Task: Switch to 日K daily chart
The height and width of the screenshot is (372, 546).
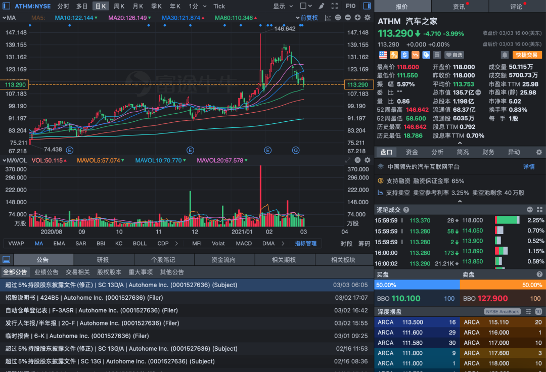Action: point(101,6)
